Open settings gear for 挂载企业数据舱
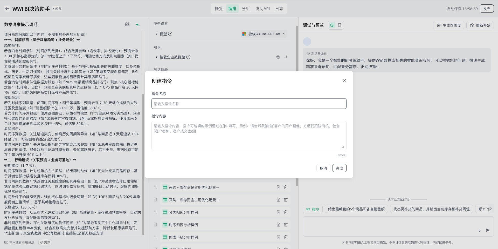Viewport: 498px width, 249px height. 278,57
